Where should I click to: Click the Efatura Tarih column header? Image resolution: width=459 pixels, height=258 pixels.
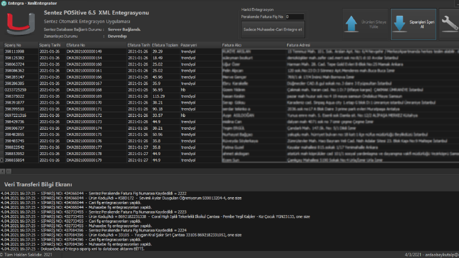[139, 45]
